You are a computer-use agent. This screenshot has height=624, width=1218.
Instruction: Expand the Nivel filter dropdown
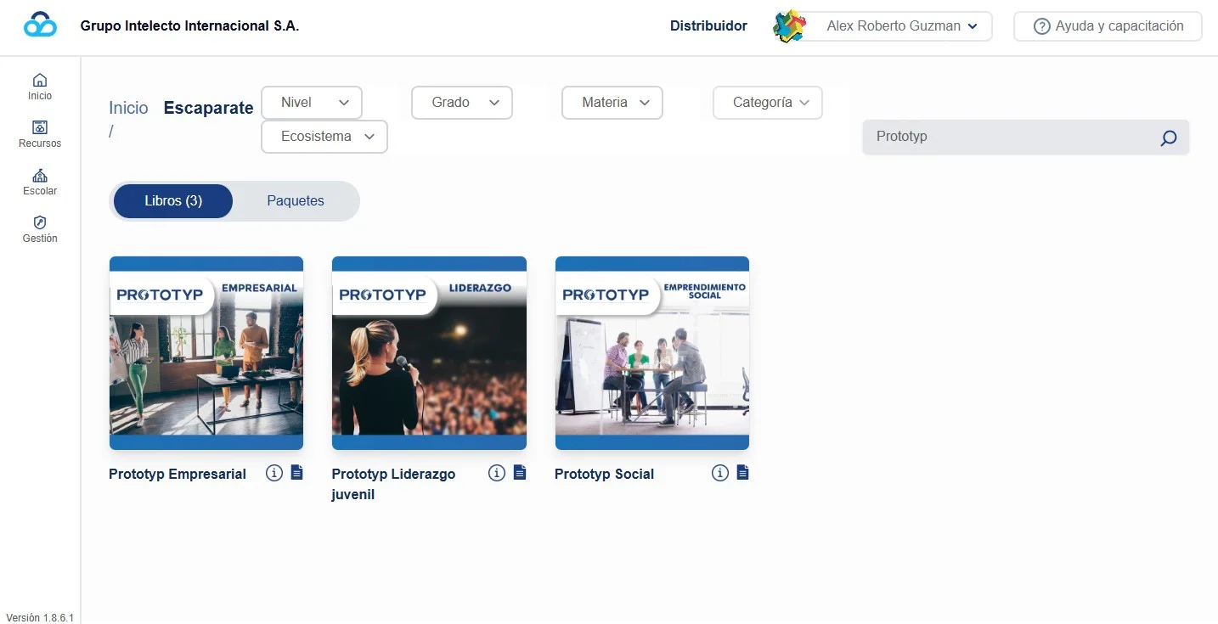click(312, 103)
